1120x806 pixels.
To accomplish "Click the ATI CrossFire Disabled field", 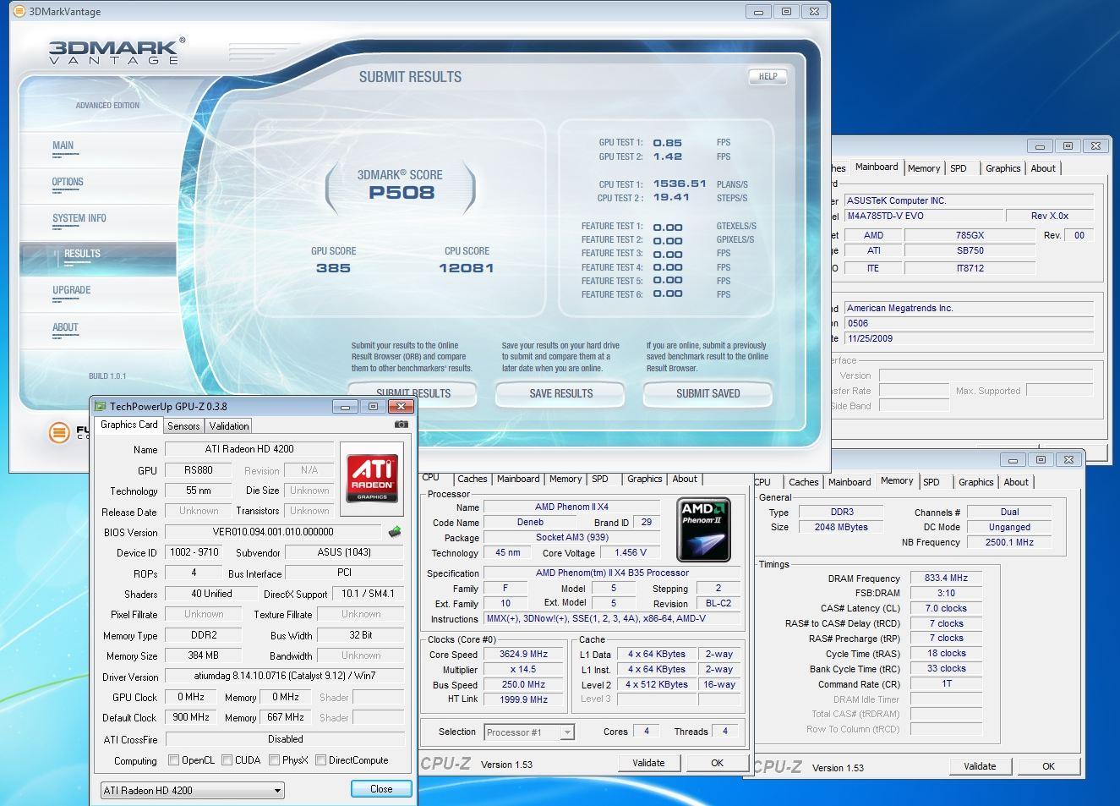I will coord(285,738).
